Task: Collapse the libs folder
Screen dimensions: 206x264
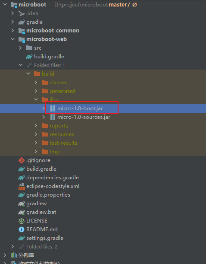Action: pyautogui.click(x=36, y=99)
